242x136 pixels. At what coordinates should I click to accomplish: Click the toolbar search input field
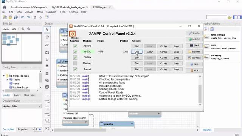(217, 17)
